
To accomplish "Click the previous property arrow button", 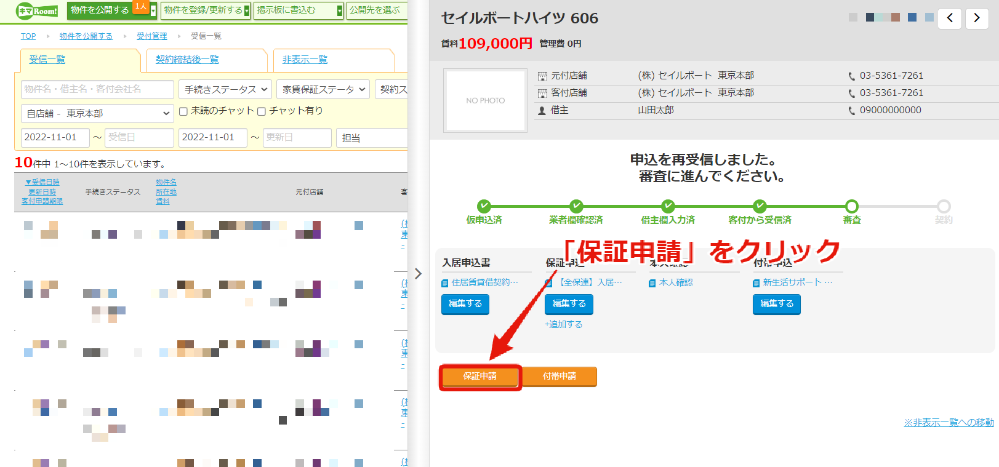I will click(950, 18).
